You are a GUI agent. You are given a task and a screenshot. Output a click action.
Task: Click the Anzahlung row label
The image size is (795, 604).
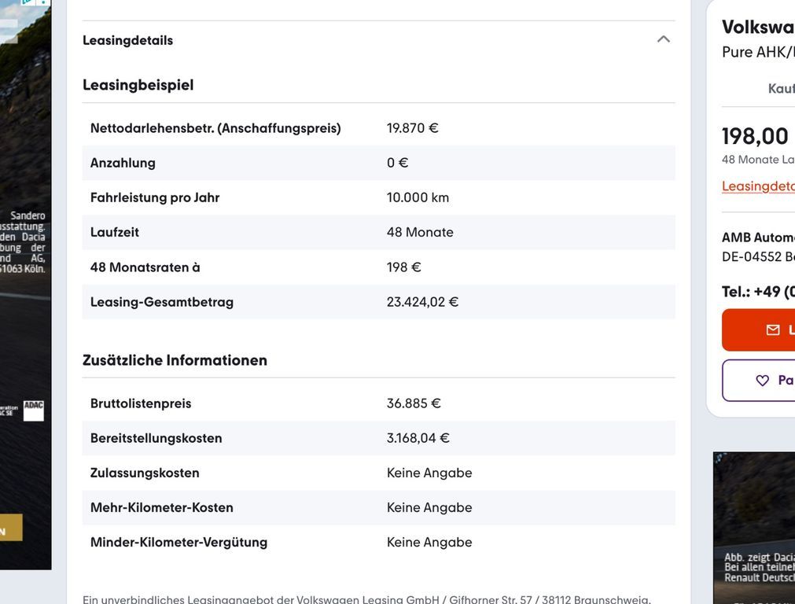[123, 163]
